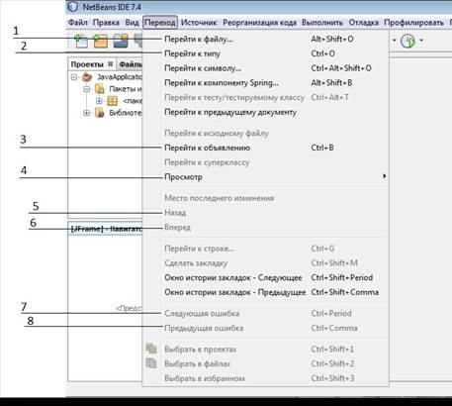Choose Назад in the menu
This screenshot has height=406, width=452.
266,213
